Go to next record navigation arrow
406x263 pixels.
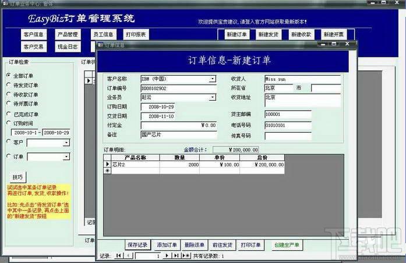167,256
